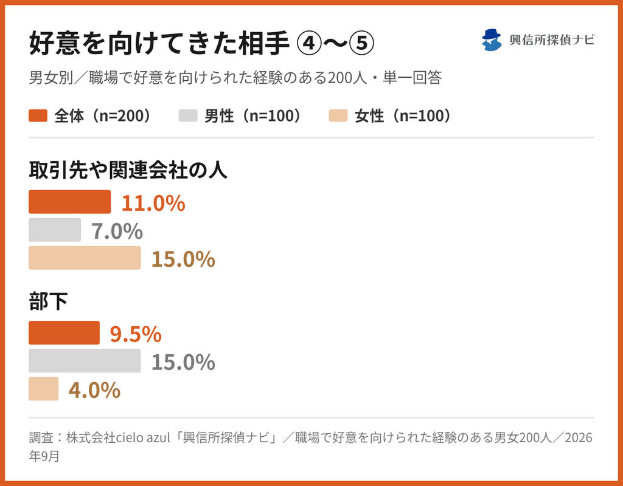
Task: Click the 女性（n=100）legend label
Action: (404, 116)
